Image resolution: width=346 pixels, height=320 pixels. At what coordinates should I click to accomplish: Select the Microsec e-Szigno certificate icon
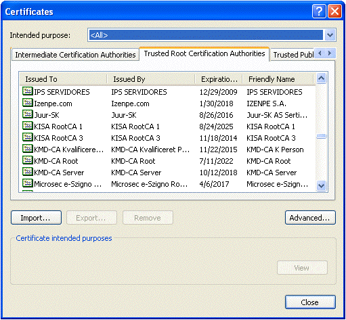point(28,183)
